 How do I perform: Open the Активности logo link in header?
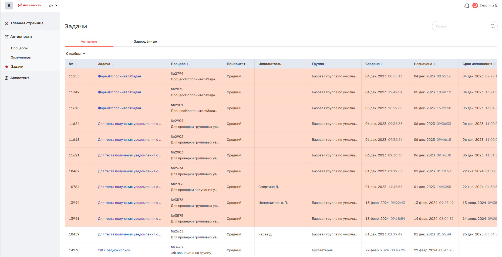click(30, 5)
